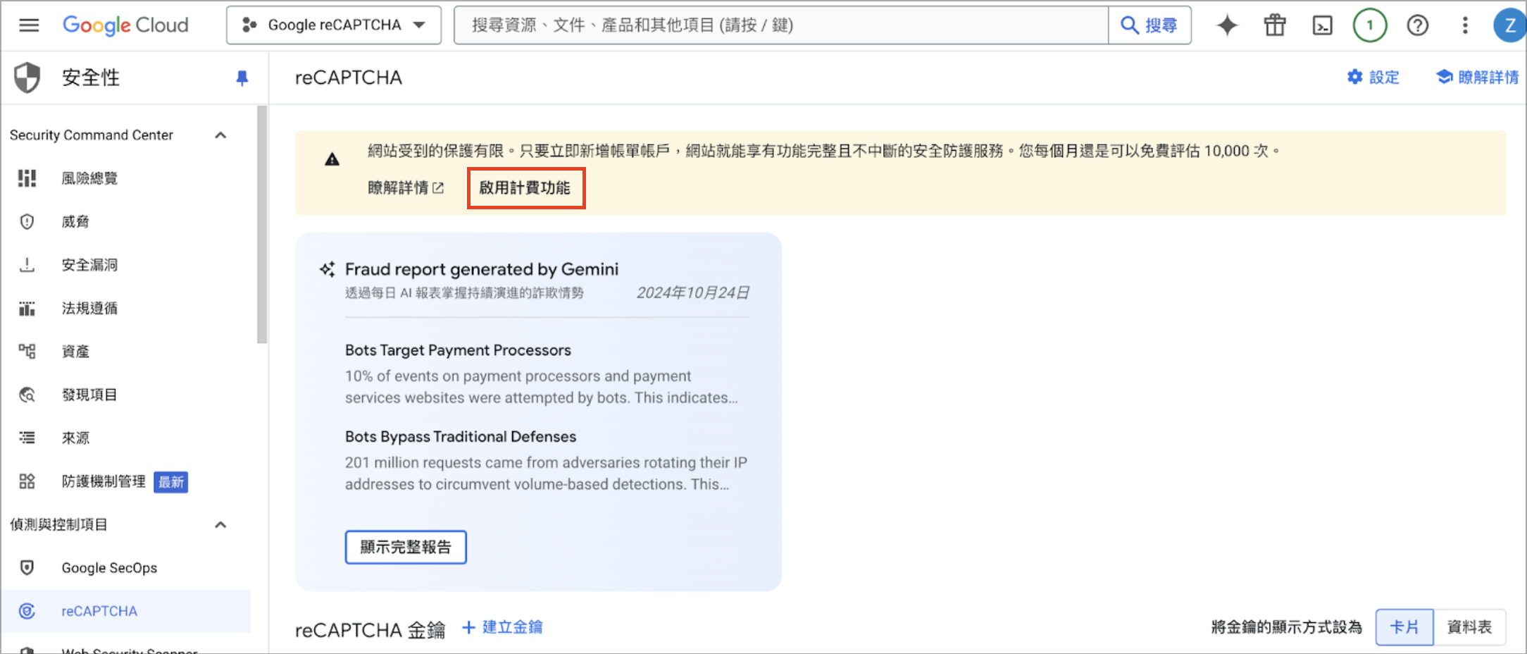Screen dimensions: 1527x654
Task: Switch key display to 資料表 view
Action: pyautogui.click(x=1469, y=627)
